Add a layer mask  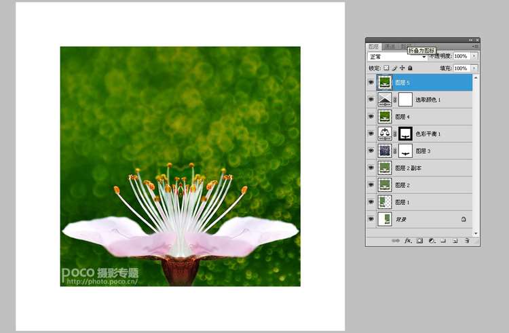click(x=419, y=240)
